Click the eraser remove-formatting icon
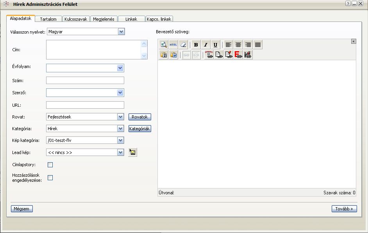Image resolution: width=368 pixels, height=233 pixels. 183,45
